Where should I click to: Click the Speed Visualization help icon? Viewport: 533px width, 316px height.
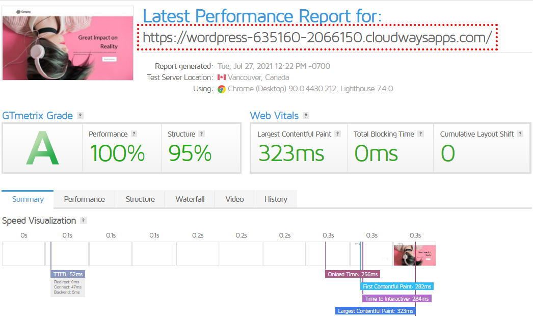pos(83,220)
